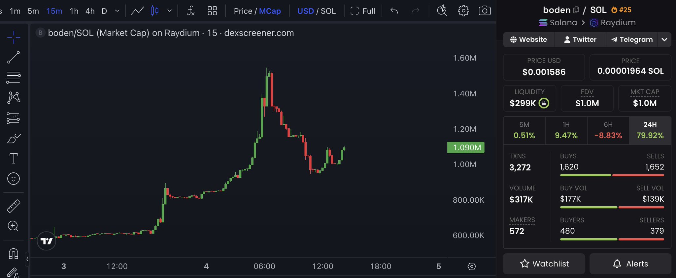Copy the boden token address
The image size is (676, 278).
[x=576, y=10]
